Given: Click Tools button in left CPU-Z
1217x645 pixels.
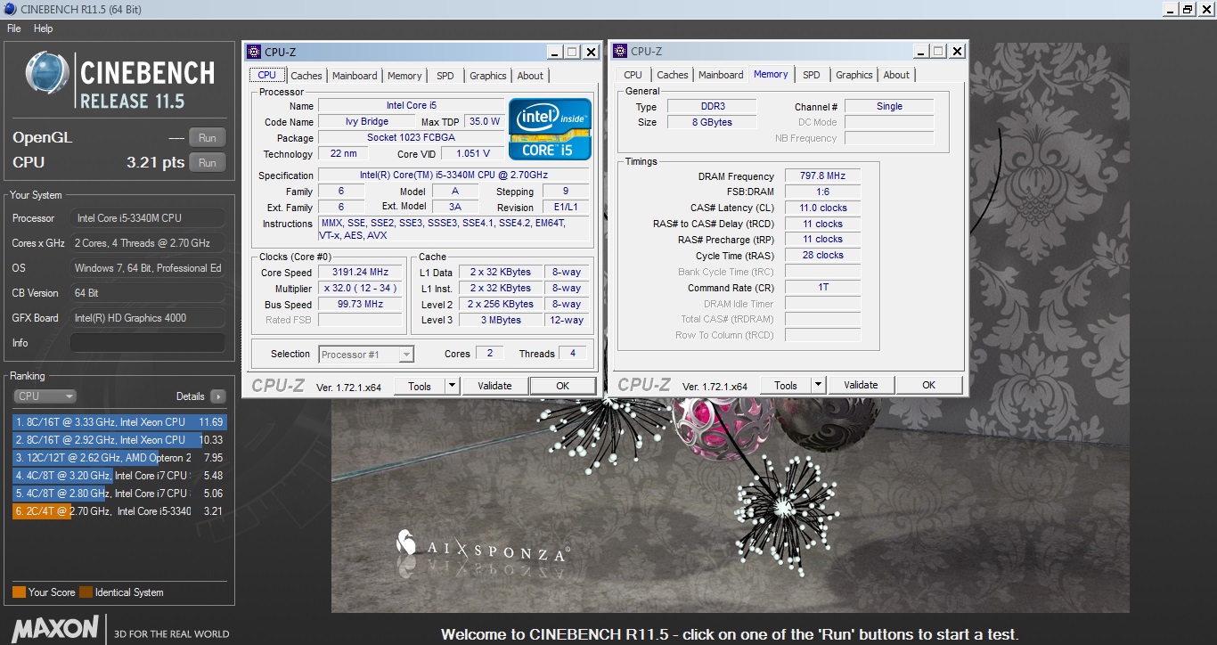Looking at the screenshot, I should (420, 386).
